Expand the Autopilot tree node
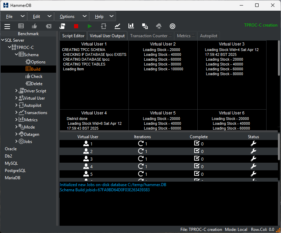The image size is (281, 233). pyautogui.click(x=16, y=105)
